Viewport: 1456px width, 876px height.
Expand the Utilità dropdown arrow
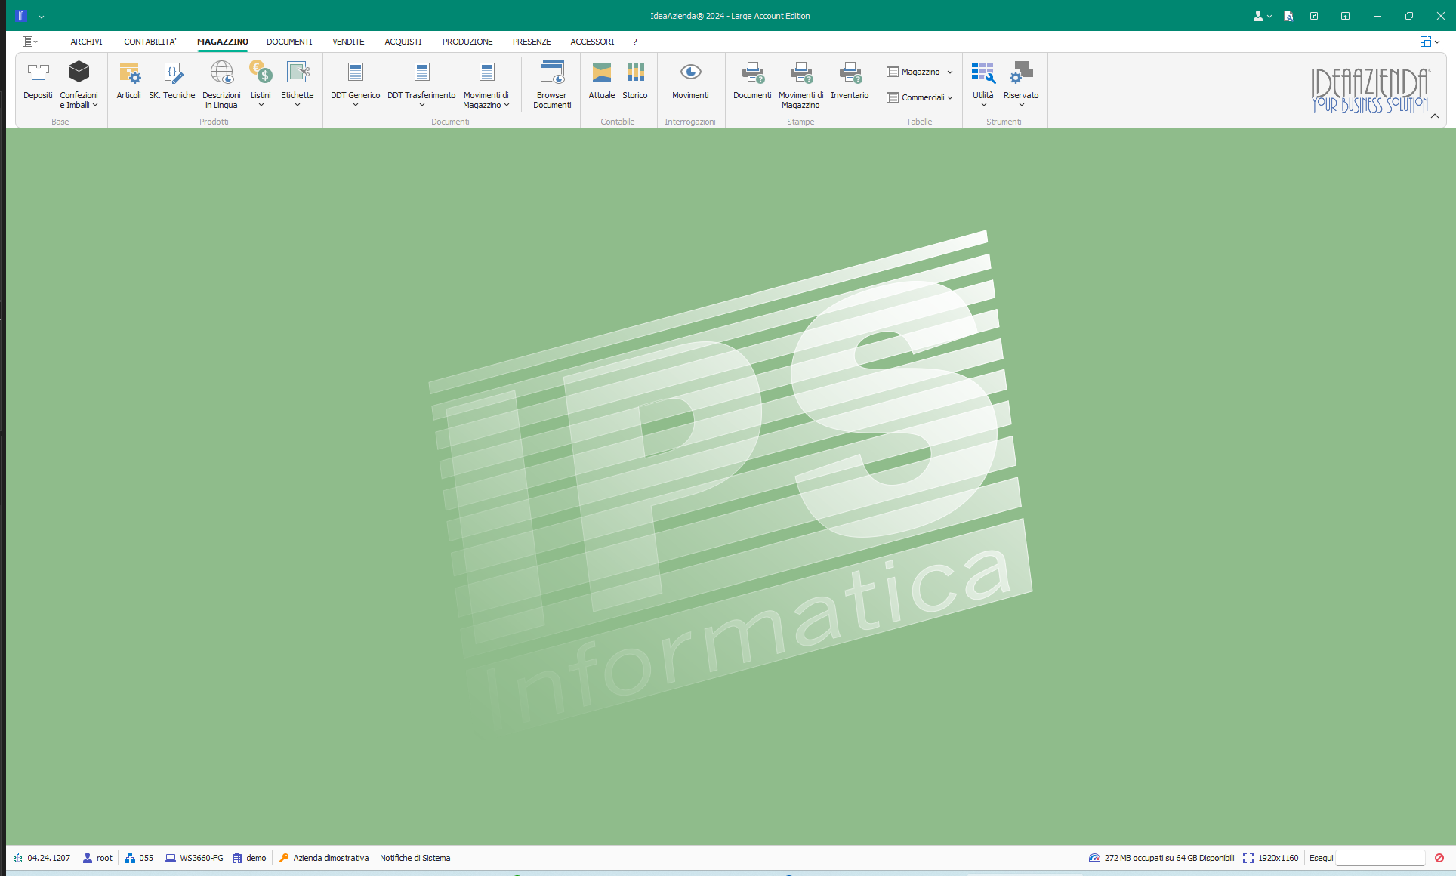pyautogui.click(x=983, y=106)
